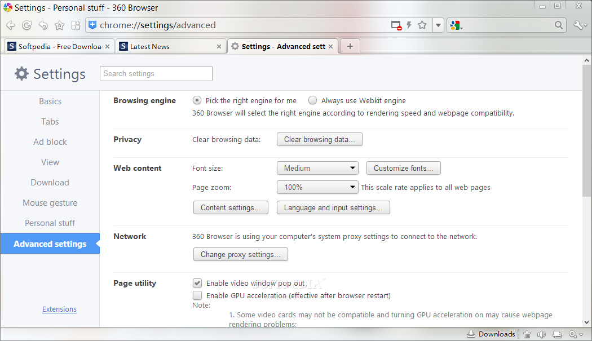Open a new tab with plus button
This screenshot has width=592, height=341.
coord(350,46)
